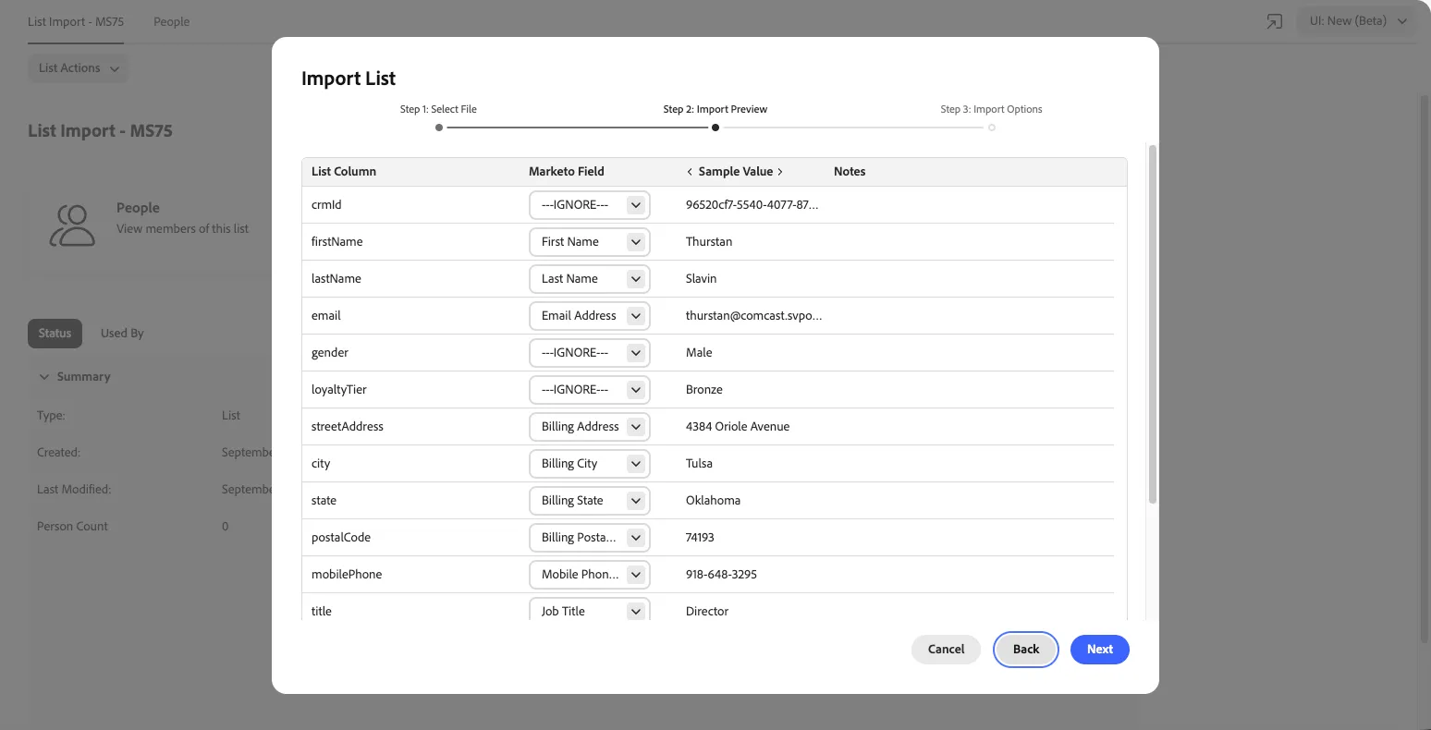This screenshot has width=1431, height=730.
Task: Click the Next button
Action: [1100, 650]
